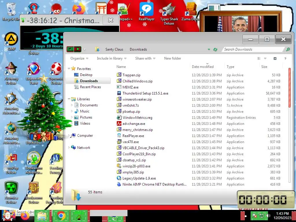Image resolution: width=296 pixels, height=222 pixels.
Task: Expand the Network tree node
Action: (69, 148)
